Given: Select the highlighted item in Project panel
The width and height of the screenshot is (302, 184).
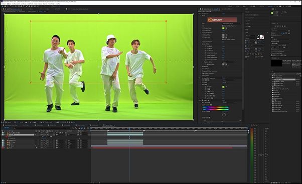Looking at the screenshot, I should 284,80.
